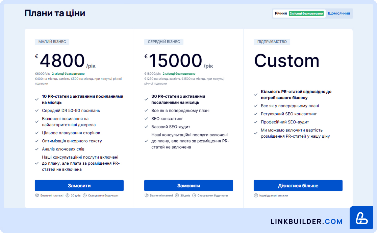The image size is (377, 233).
Task: Click the struck-through €18000/рік price
Action: (x=152, y=74)
